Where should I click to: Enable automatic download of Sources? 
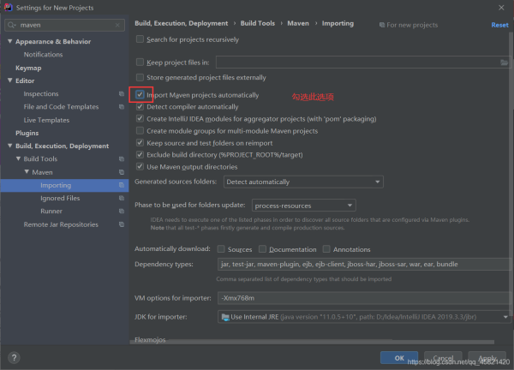click(x=221, y=249)
